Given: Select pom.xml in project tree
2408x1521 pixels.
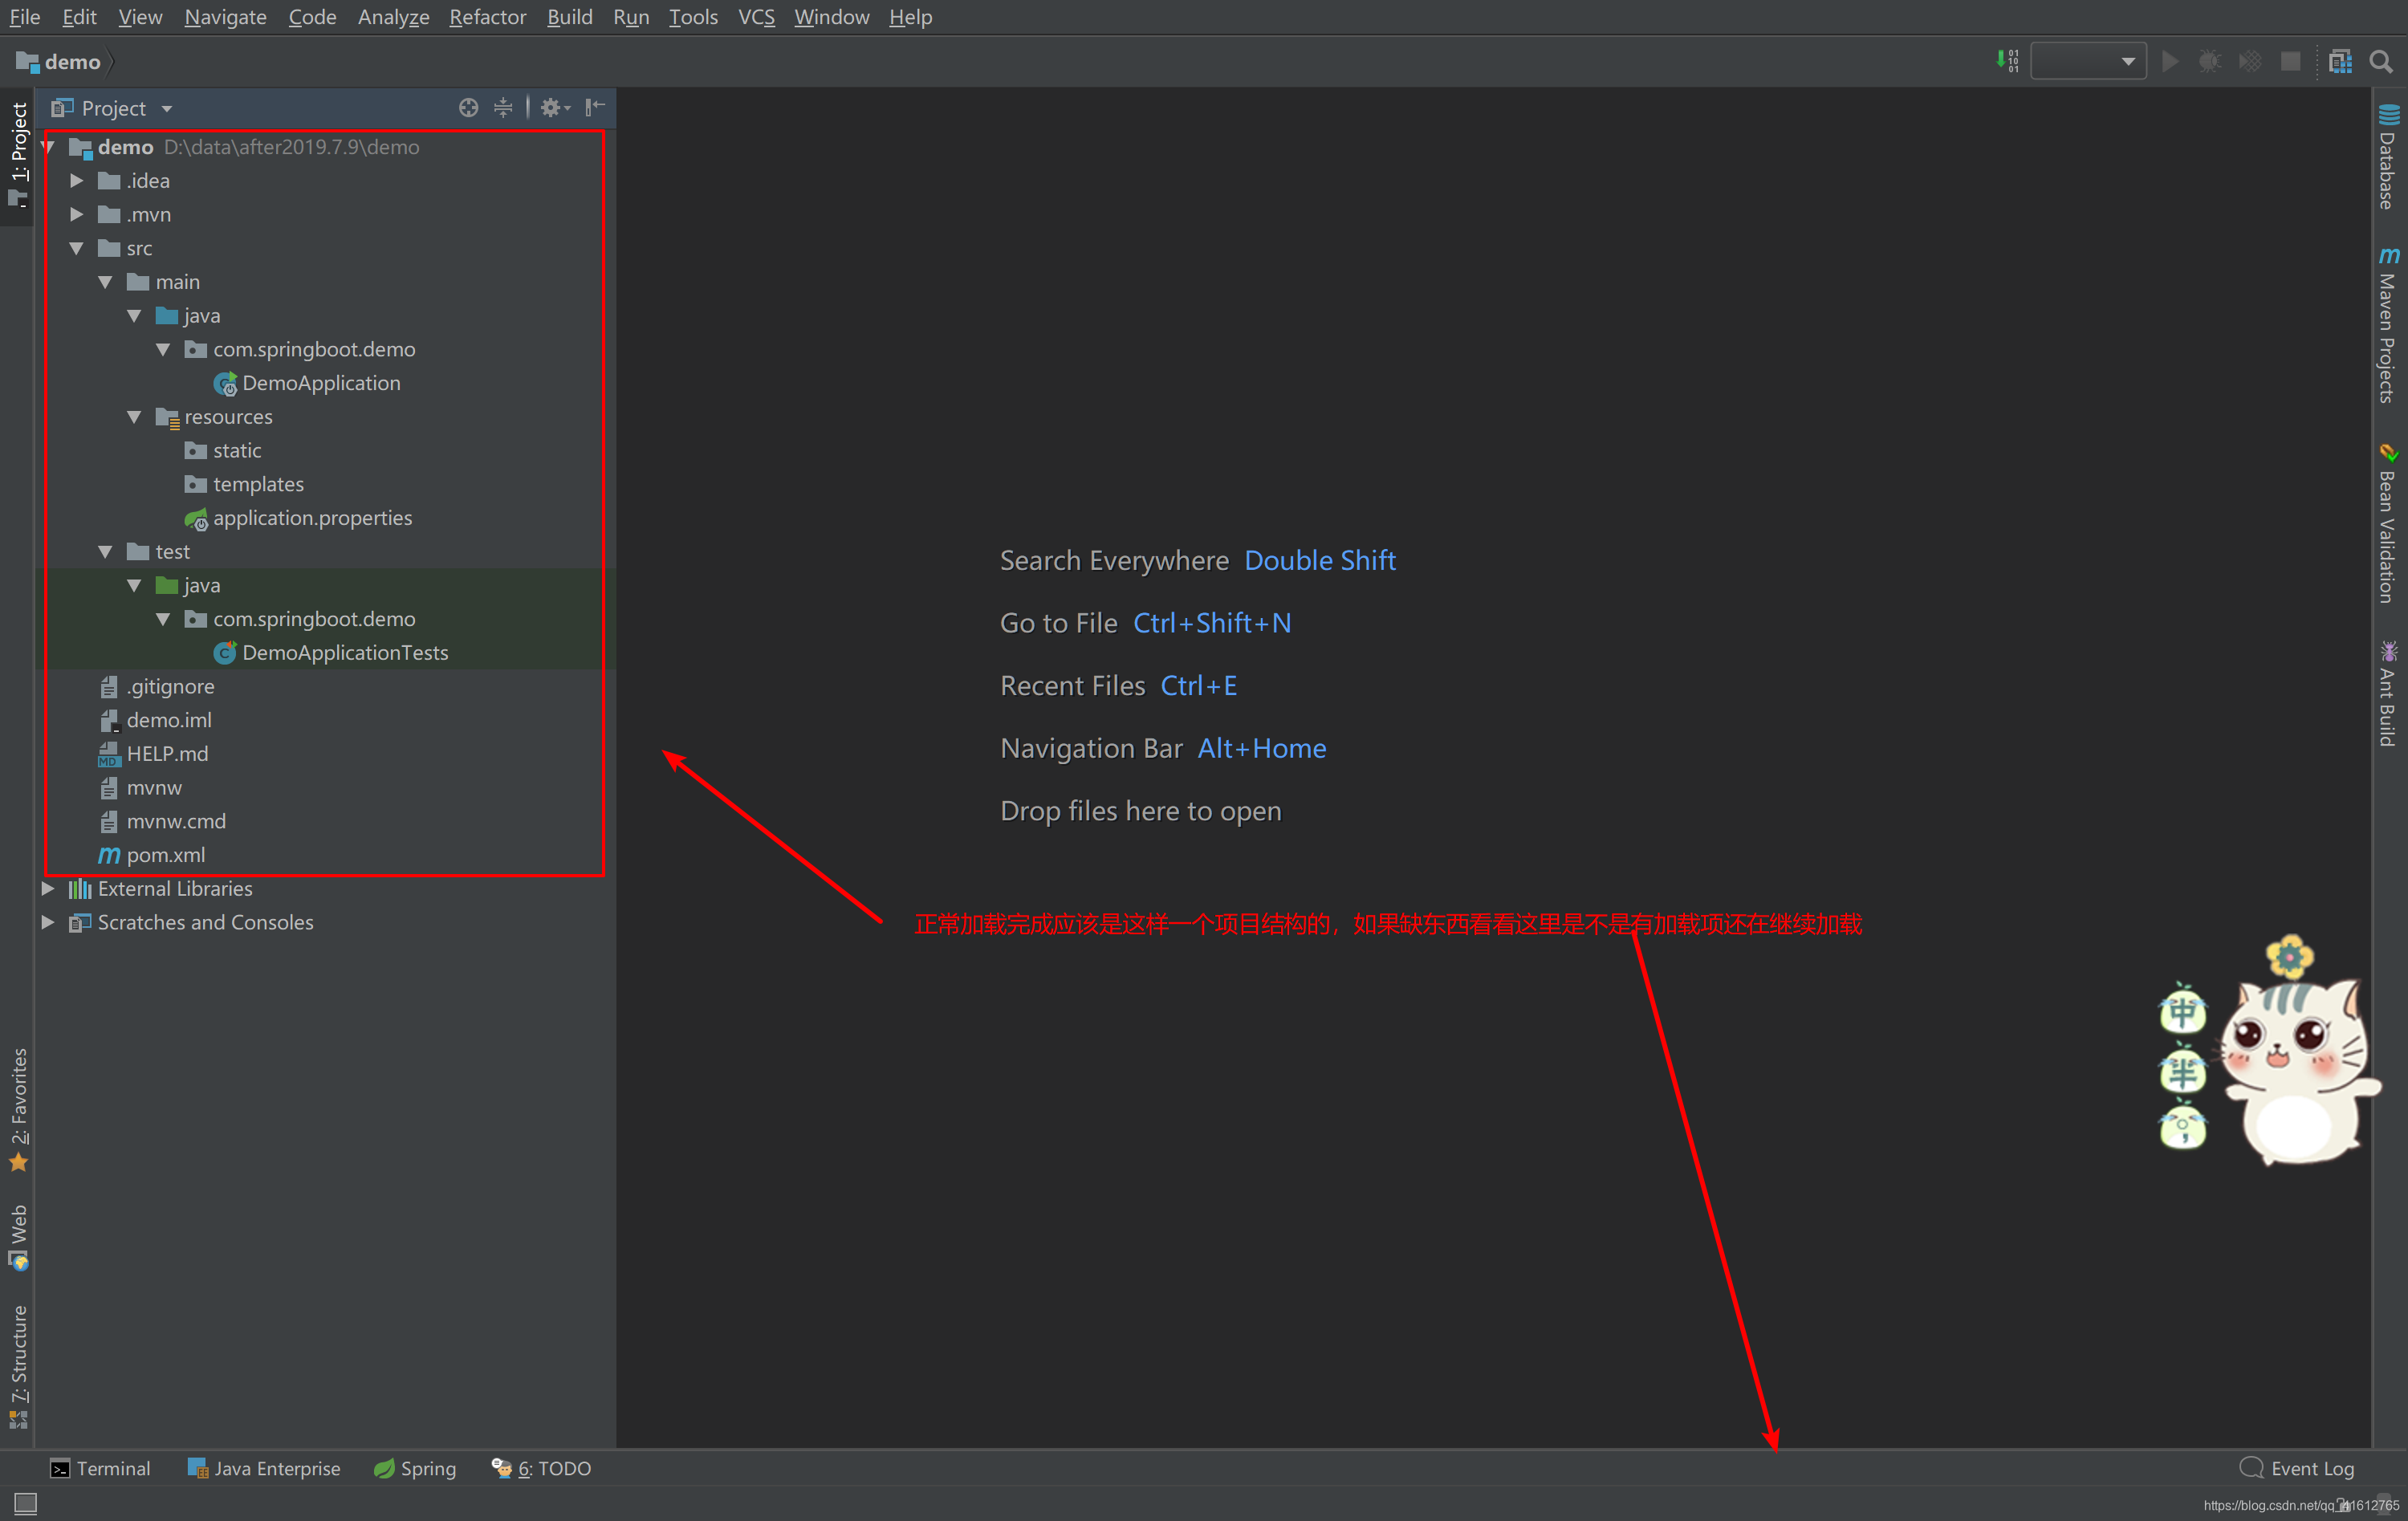Looking at the screenshot, I should pyautogui.click(x=165, y=855).
